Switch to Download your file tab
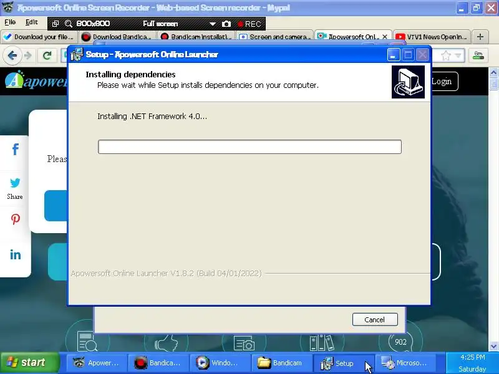 (39, 37)
